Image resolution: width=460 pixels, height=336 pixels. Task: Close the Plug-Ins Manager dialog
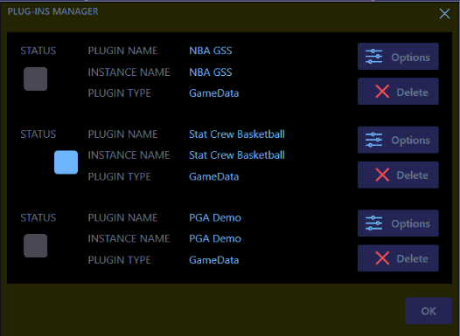444,13
